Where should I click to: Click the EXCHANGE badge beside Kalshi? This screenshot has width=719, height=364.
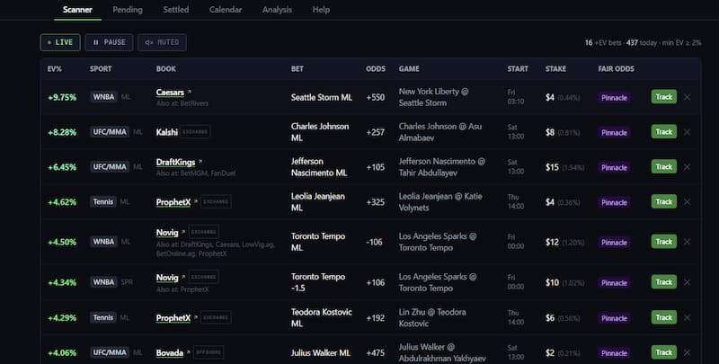(195, 132)
